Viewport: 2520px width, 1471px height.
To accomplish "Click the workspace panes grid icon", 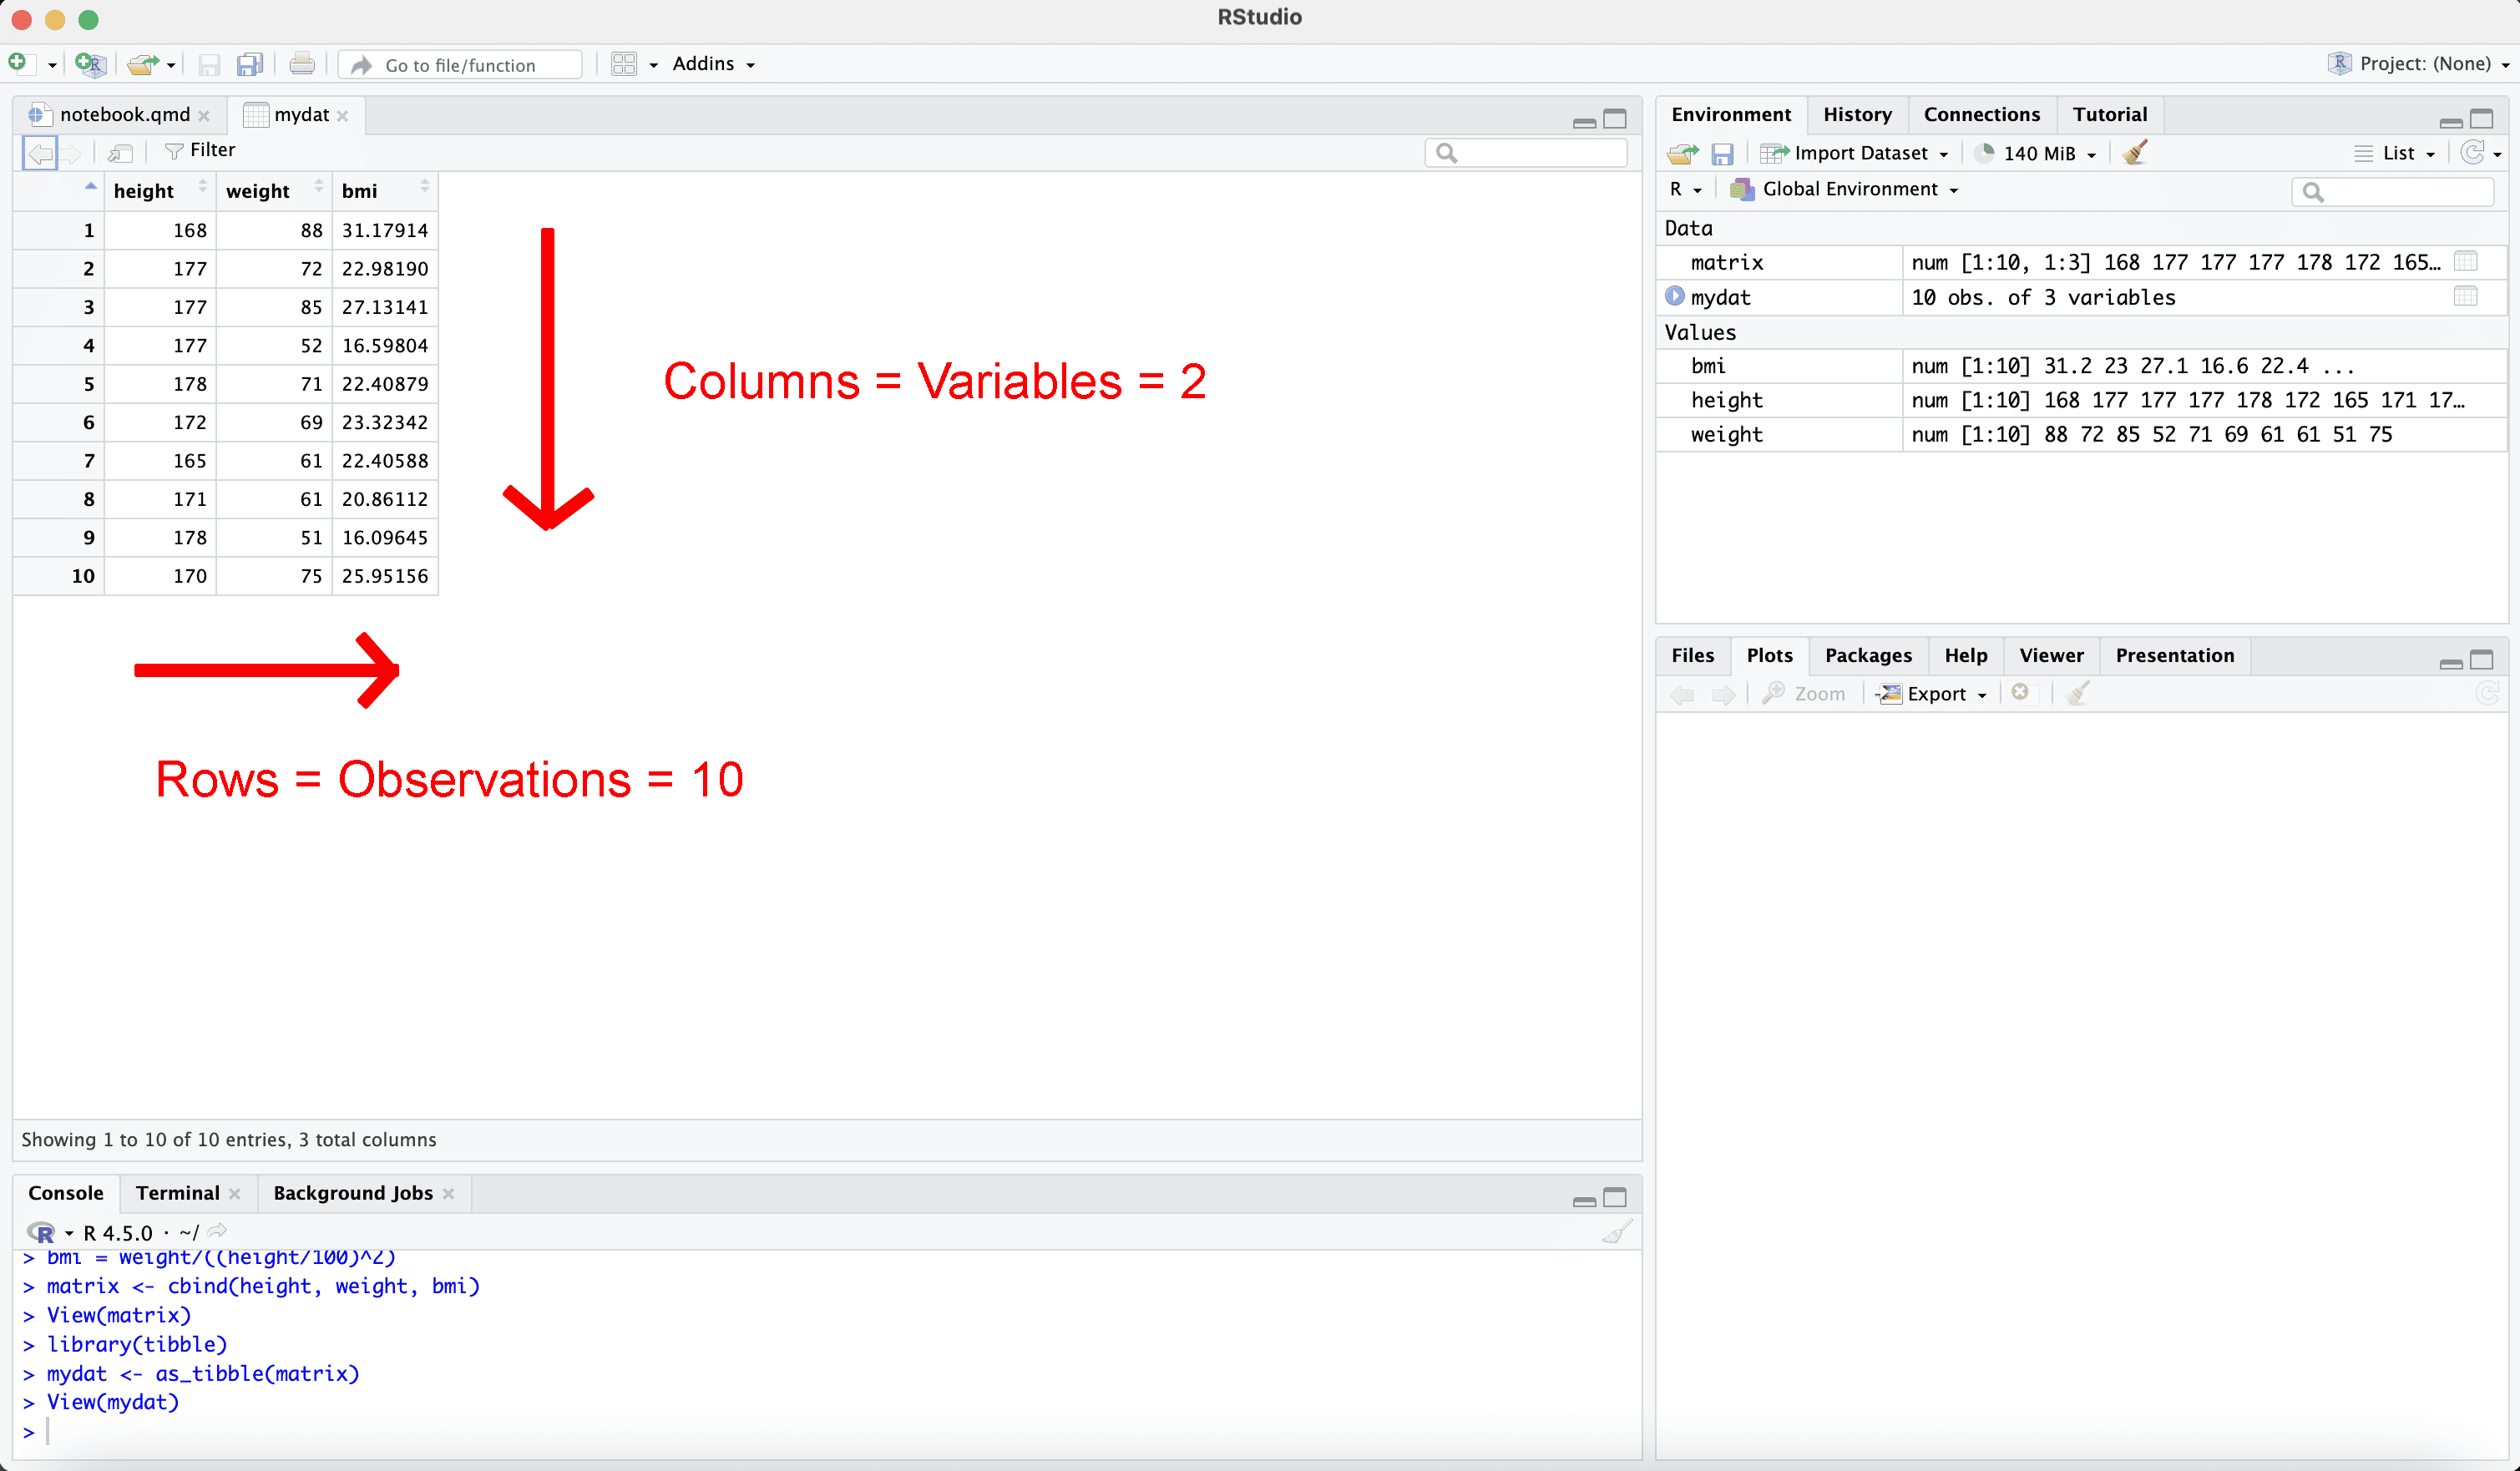I will 624,64.
